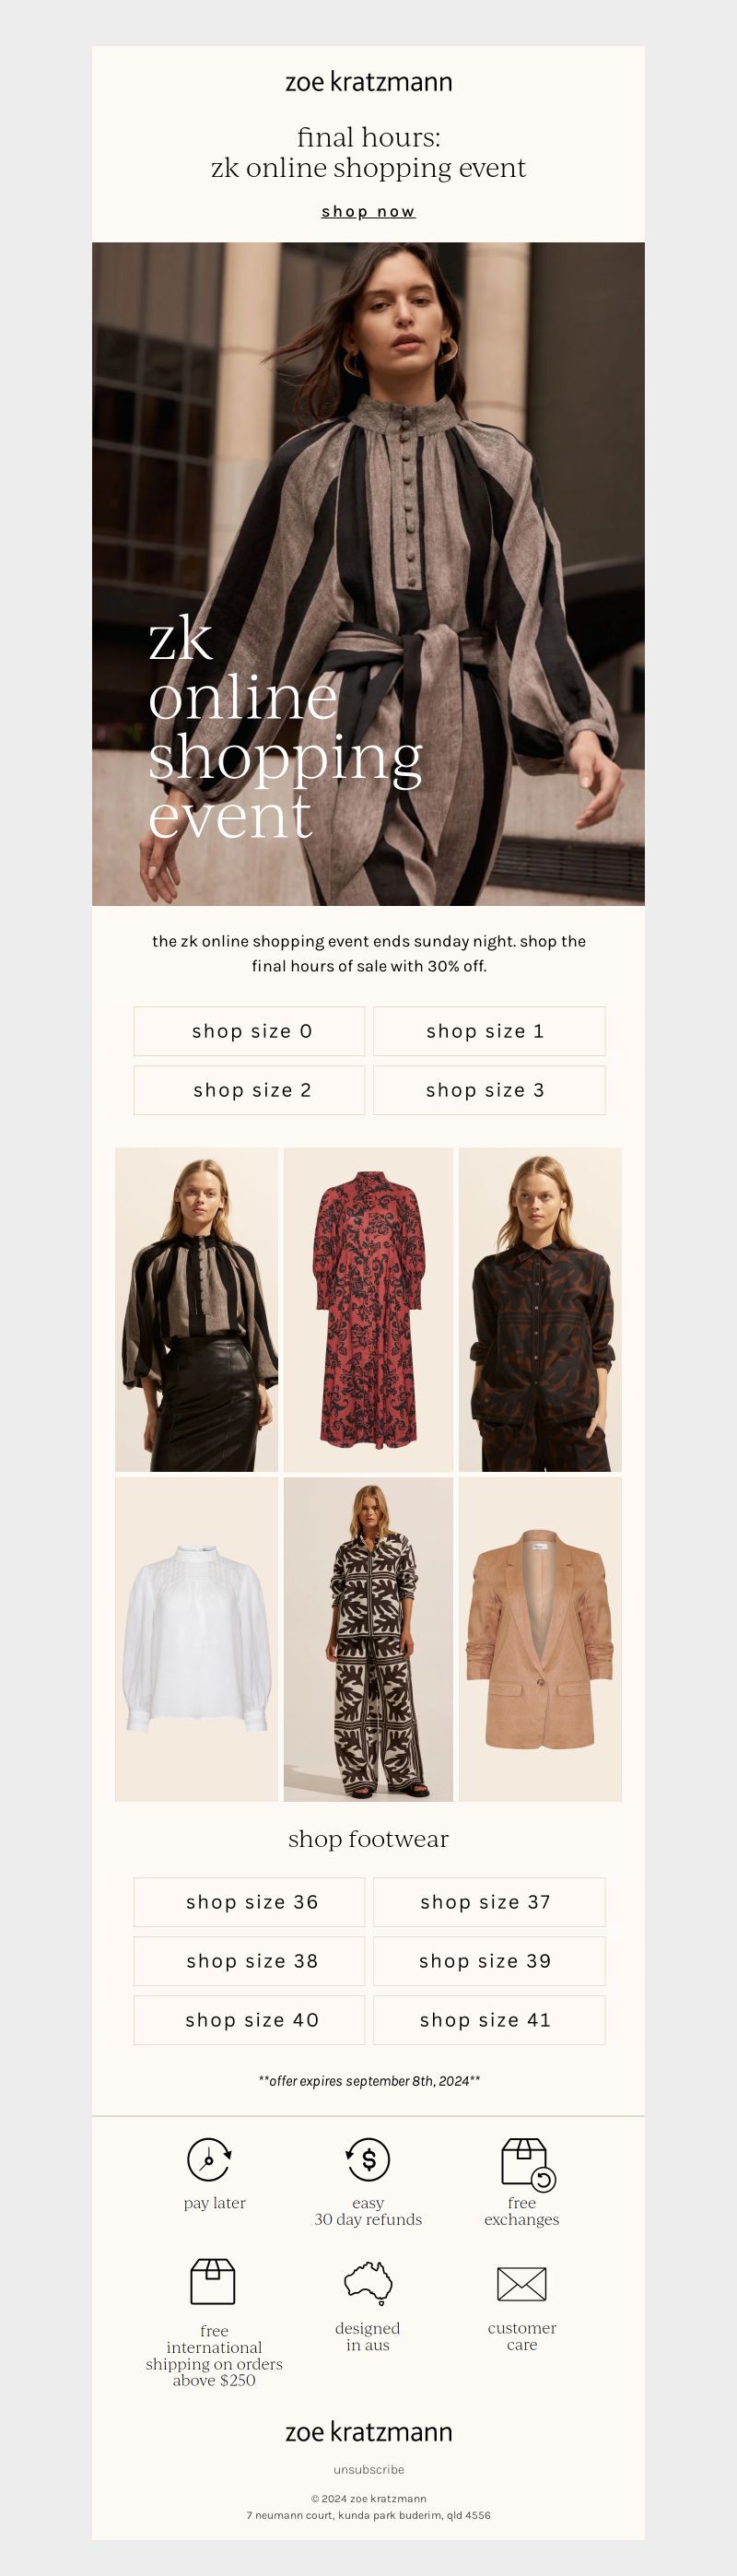Click the easy 30 day refunds dollar icon

[x=368, y=2159]
